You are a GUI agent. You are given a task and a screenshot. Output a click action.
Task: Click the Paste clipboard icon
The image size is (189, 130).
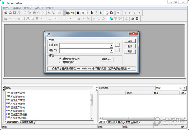34,13
